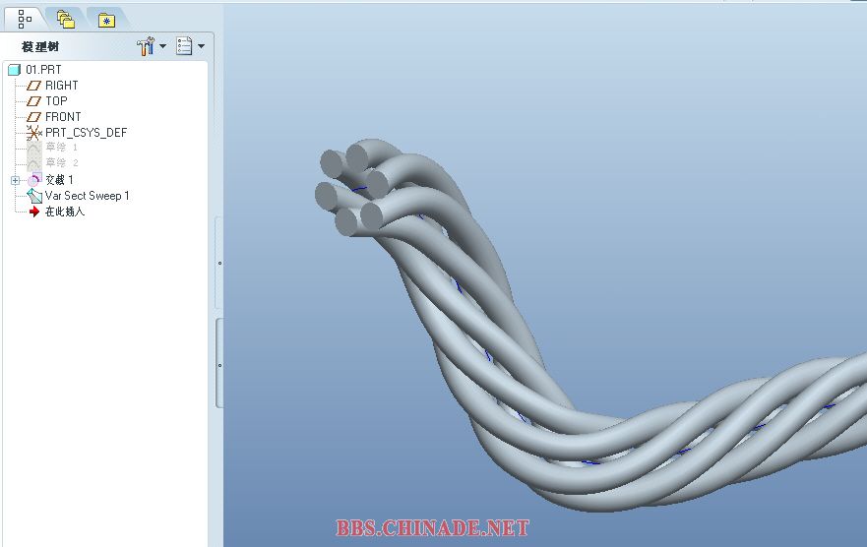Open the Settings tools dropdown arrow
The image size is (867, 547).
pyautogui.click(x=163, y=46)
